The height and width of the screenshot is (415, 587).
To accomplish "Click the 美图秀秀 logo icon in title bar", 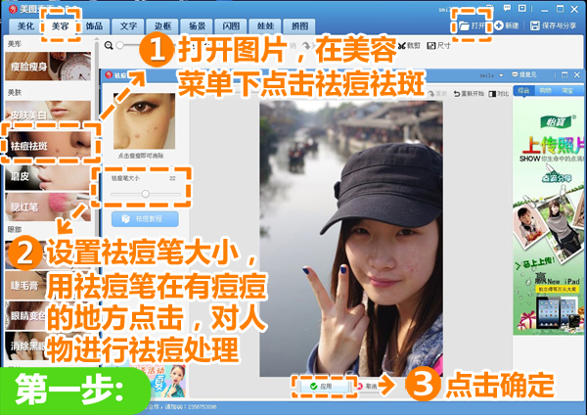I will tap(13, 9).
